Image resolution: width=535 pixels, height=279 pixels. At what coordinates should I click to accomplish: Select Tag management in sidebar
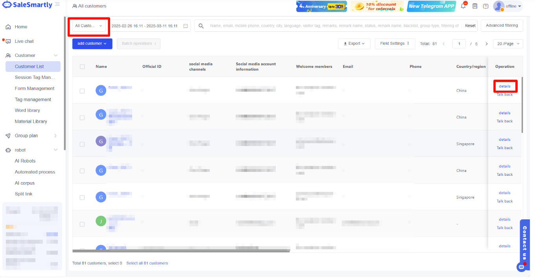point(33,100)
